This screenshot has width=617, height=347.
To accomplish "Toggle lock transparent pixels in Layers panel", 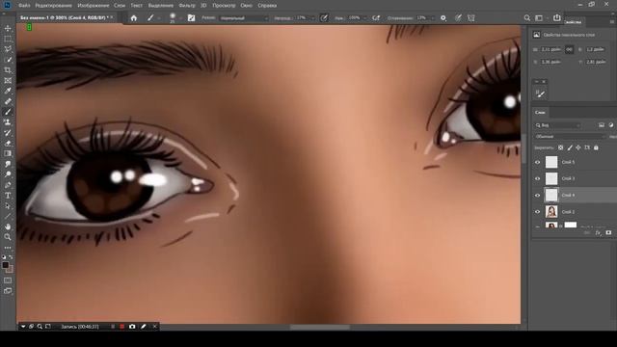I will (x=561, y=147).
